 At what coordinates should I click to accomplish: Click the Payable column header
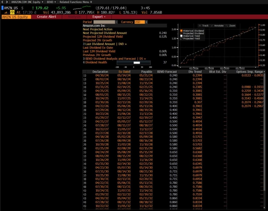point(146,72)
